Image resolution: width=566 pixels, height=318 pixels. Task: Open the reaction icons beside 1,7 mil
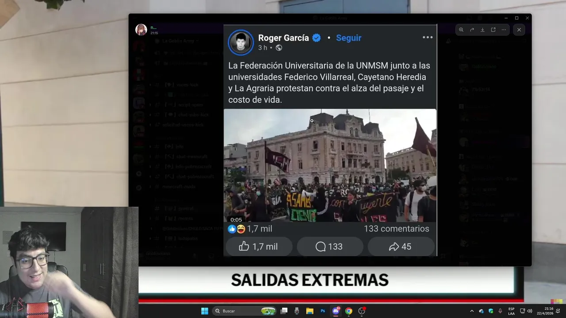(x=237, y=229)
